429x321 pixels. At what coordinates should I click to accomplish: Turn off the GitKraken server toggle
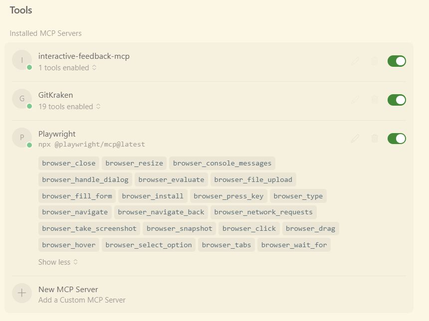click(397, 100)
